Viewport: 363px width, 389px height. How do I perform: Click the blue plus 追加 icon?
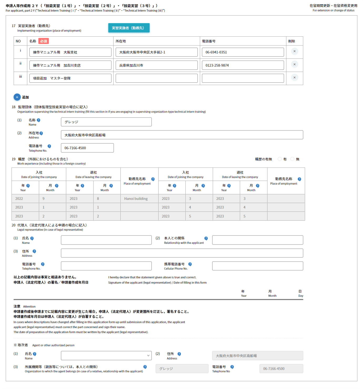[17, 97]
